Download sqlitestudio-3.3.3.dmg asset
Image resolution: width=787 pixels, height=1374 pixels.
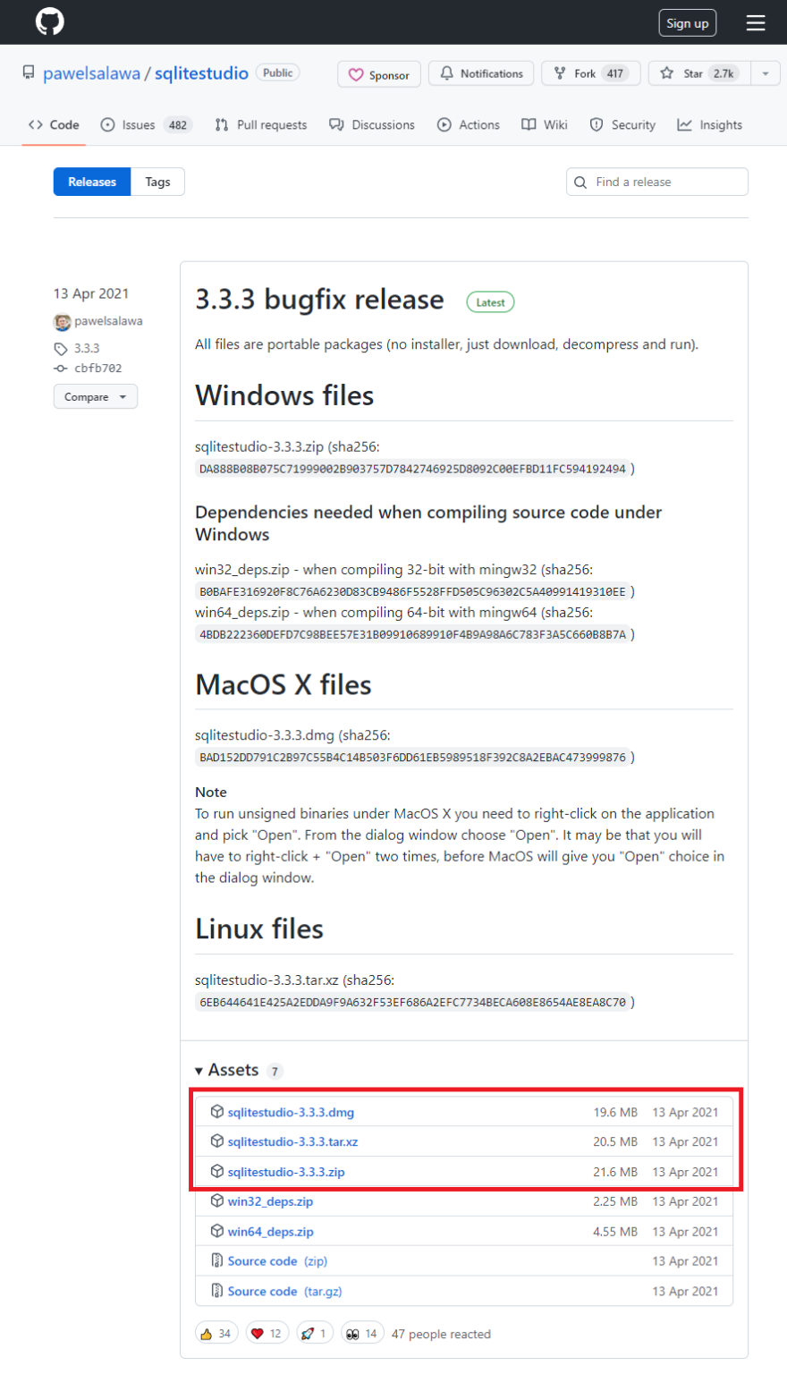tap(291, 1112)
